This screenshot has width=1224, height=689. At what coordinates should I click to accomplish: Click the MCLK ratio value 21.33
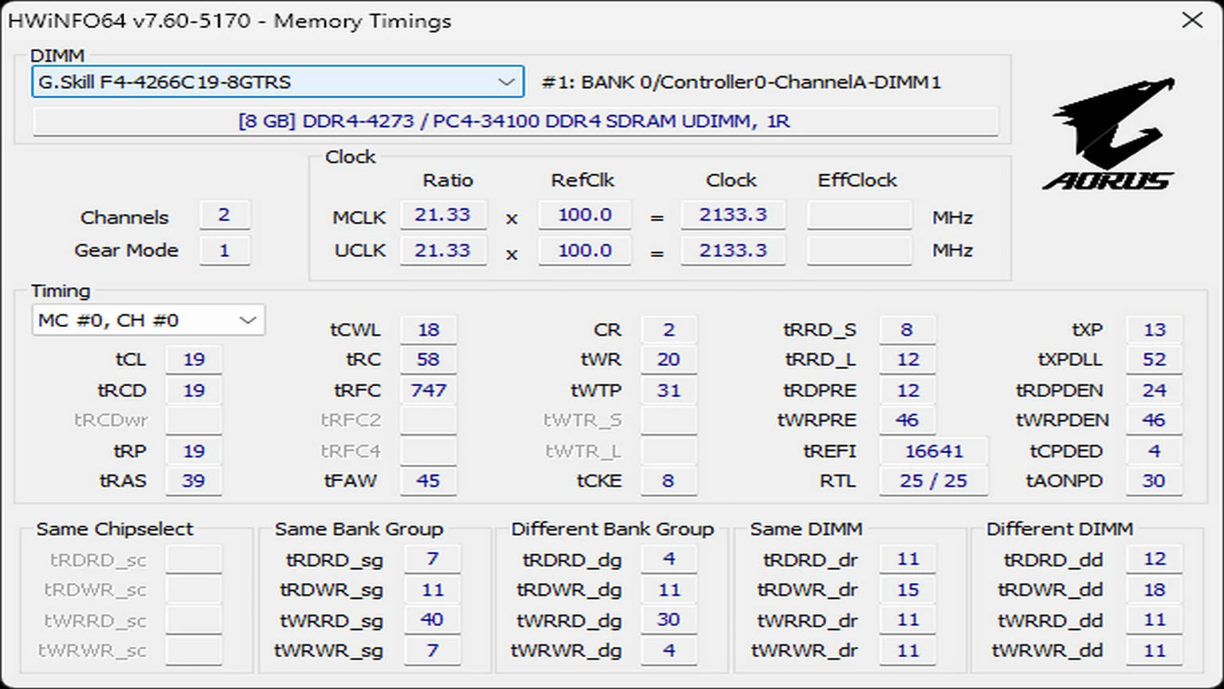443,215
